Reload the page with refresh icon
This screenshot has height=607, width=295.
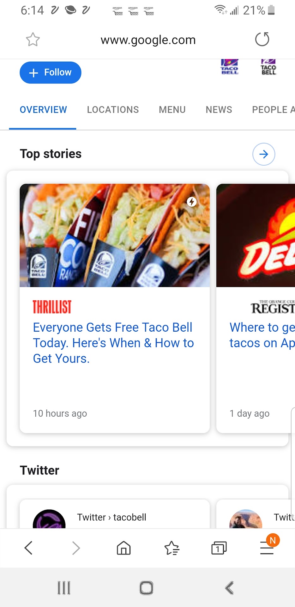262,40
